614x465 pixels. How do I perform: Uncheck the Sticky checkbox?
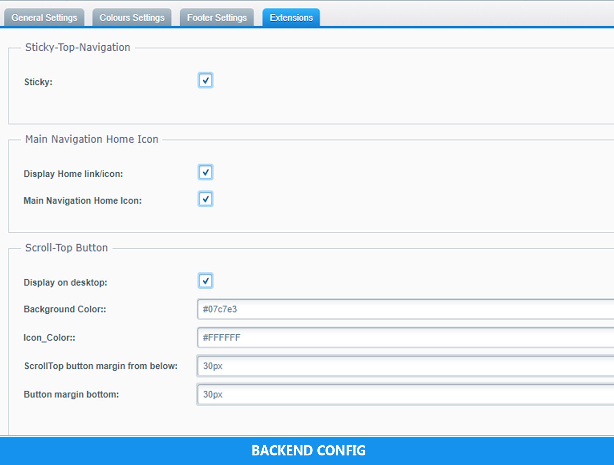205,81
